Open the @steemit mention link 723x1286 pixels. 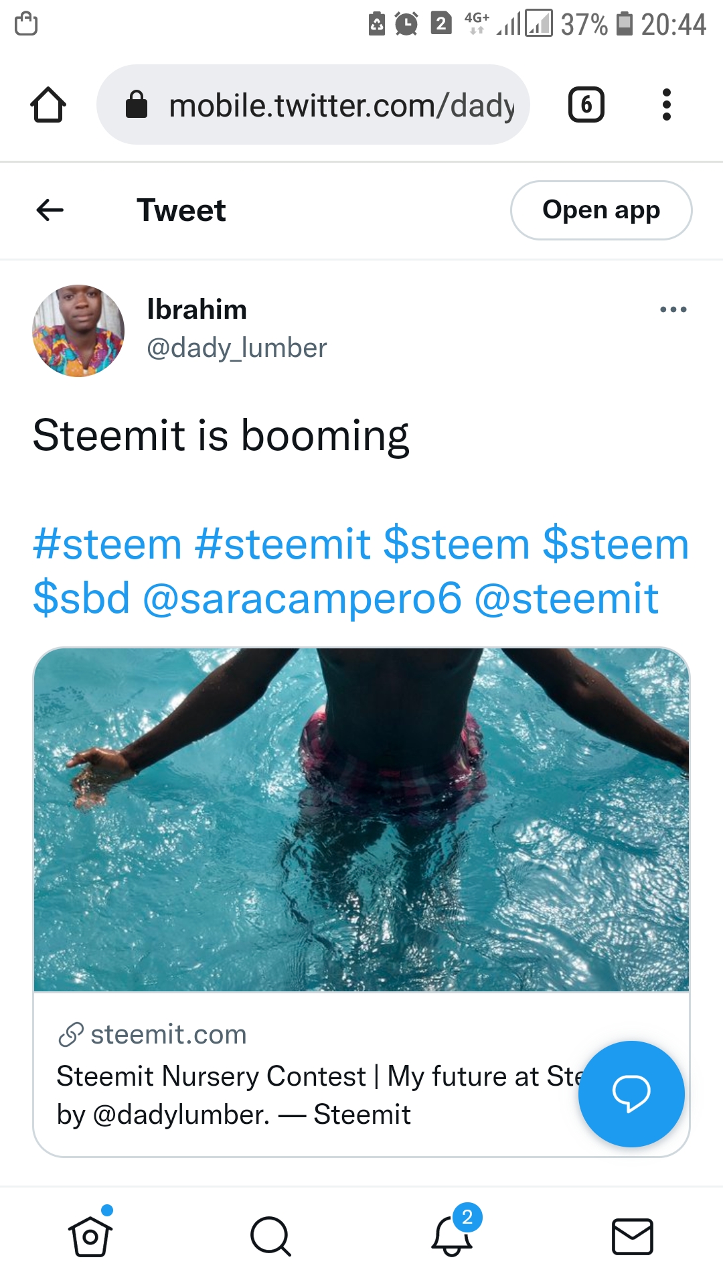point(566,597)
